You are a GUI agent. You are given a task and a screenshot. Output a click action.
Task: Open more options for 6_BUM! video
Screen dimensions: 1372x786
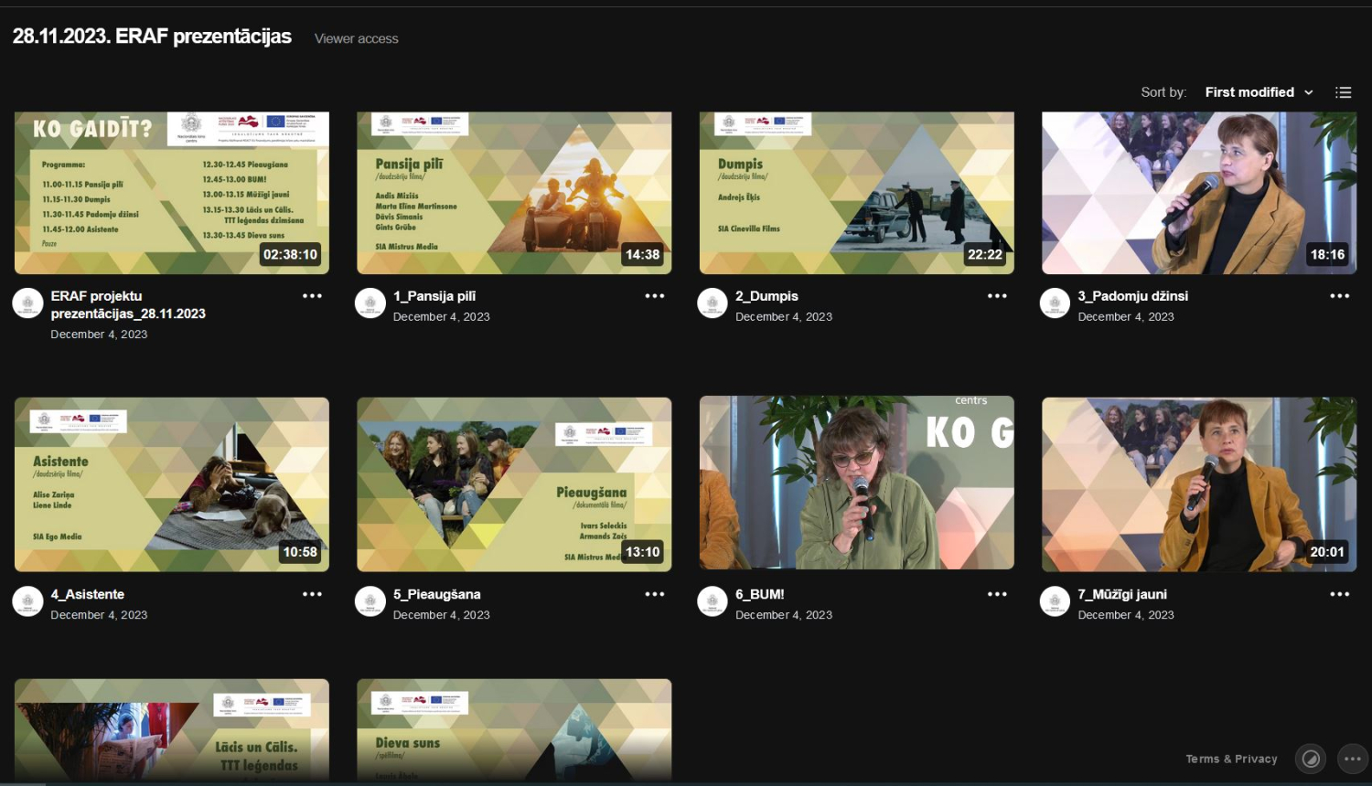point(997,594)
